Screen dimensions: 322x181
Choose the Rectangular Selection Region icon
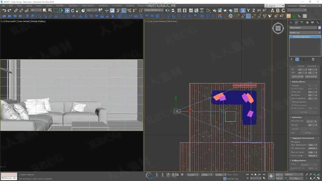tap(55, 10)
